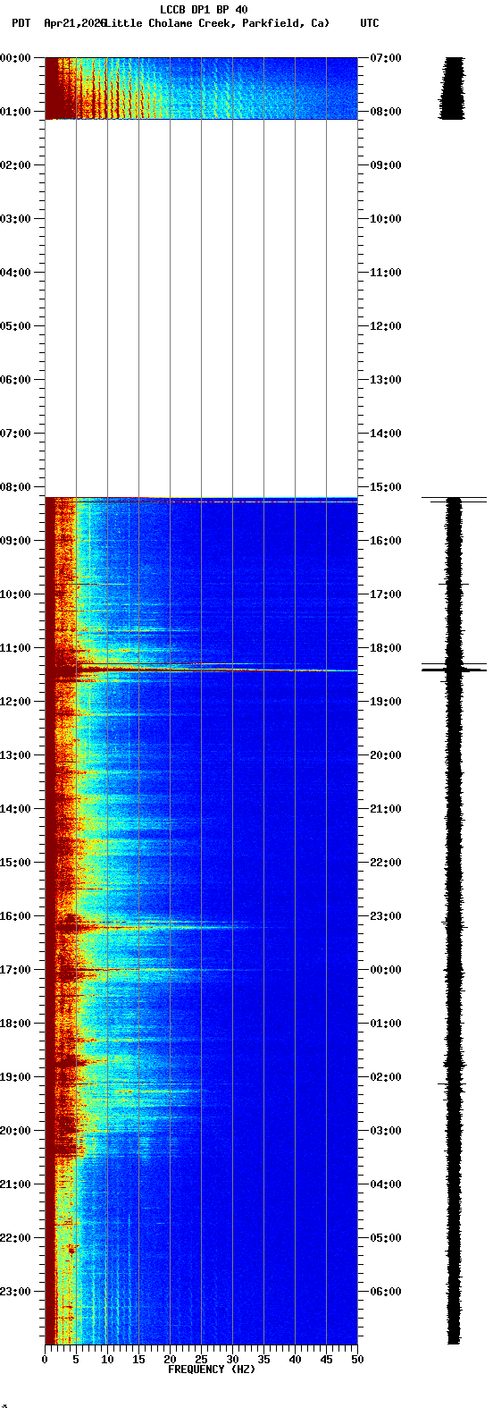Click the 21:00 label on UTC axis
The height and width of the screenshot is (1416, 493).
386,809
